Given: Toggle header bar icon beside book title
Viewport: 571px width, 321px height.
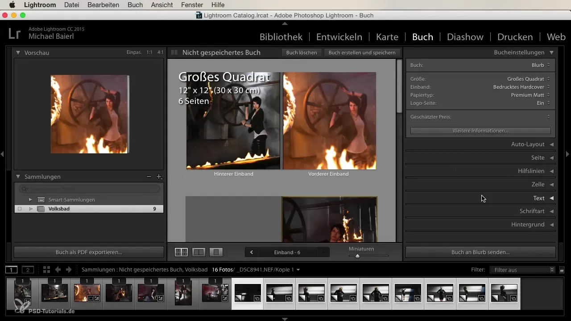Looking at the screenshot, I should tap(174, 53).
